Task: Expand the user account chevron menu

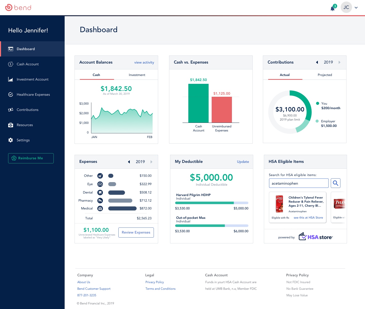Action: pos(356,8)
